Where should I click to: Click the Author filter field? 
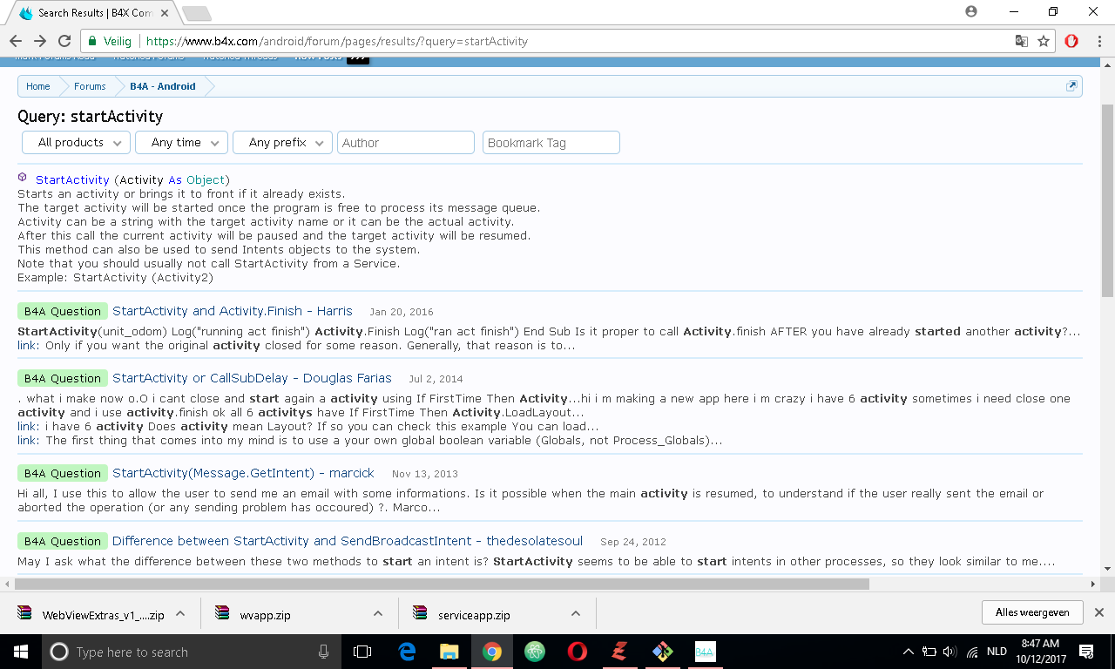pos(406,143)
